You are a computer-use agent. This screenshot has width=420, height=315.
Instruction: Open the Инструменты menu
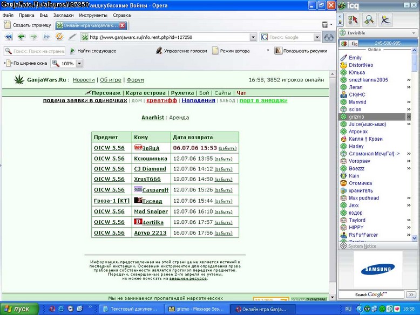(x=93, y=15)
